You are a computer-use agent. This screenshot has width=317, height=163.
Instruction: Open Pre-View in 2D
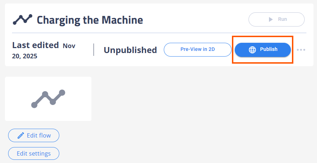[x=197, y=50]
